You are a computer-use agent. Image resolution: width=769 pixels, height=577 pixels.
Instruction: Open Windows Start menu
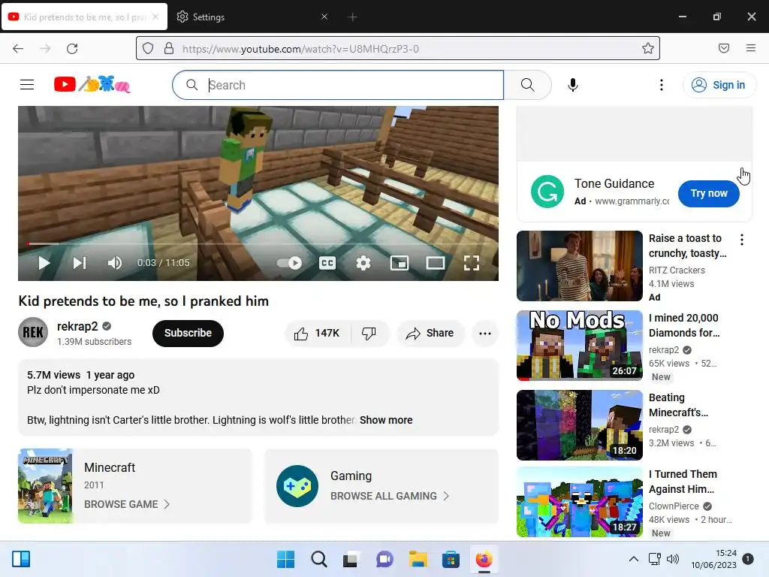coord(285,559)
